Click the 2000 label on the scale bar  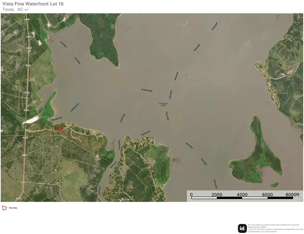click(217, 195)
